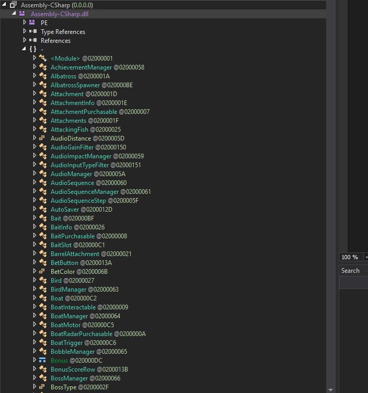This screenshot has height=393, width=368.
Task: Expand the PE node
Action: (25, 22)
